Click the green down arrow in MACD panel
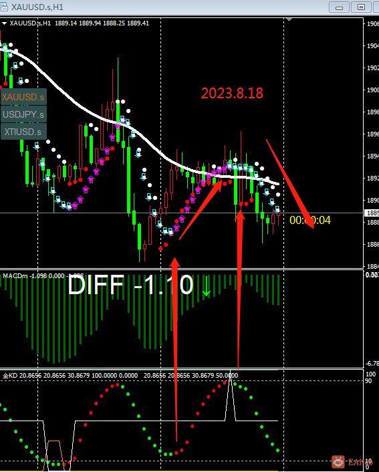This screenshot has height=472, width=379. tap(206, 290)
